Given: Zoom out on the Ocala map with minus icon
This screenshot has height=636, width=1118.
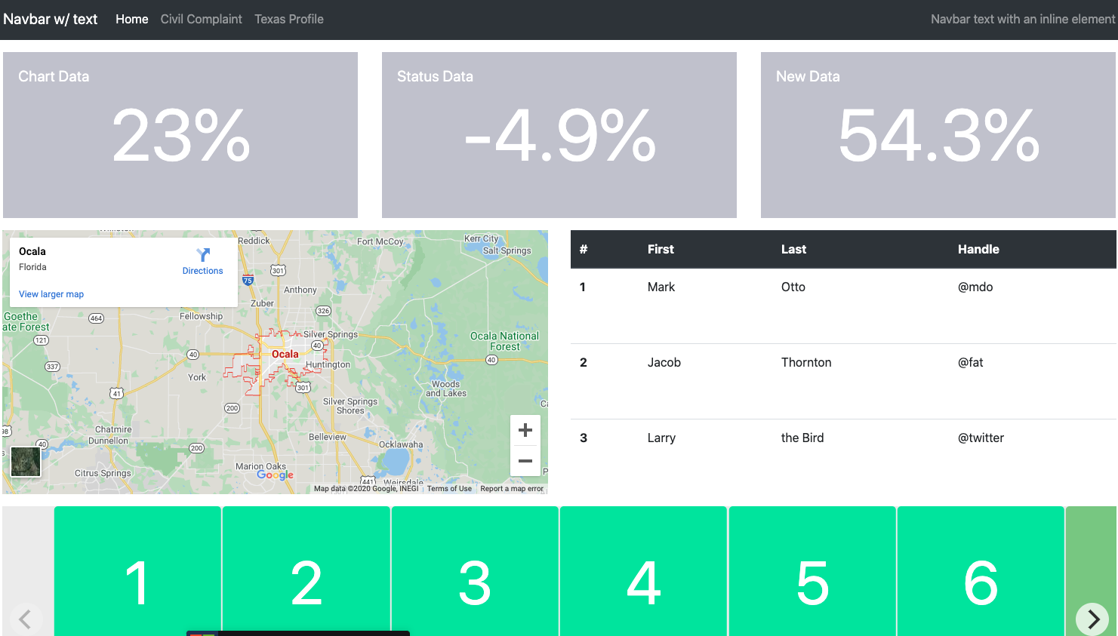Looking at the screenshot, I should click(525, 460).
